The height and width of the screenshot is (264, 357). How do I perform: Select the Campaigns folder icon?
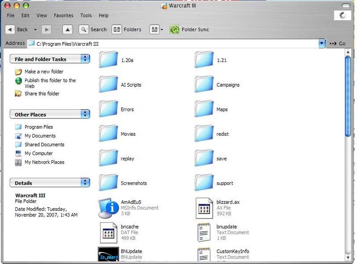tap(204, 84)
